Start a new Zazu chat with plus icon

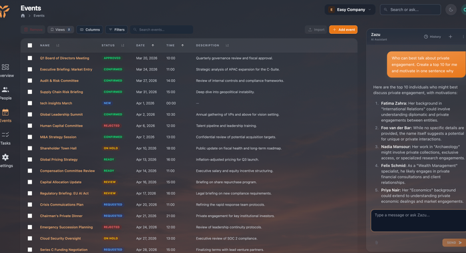450,37
